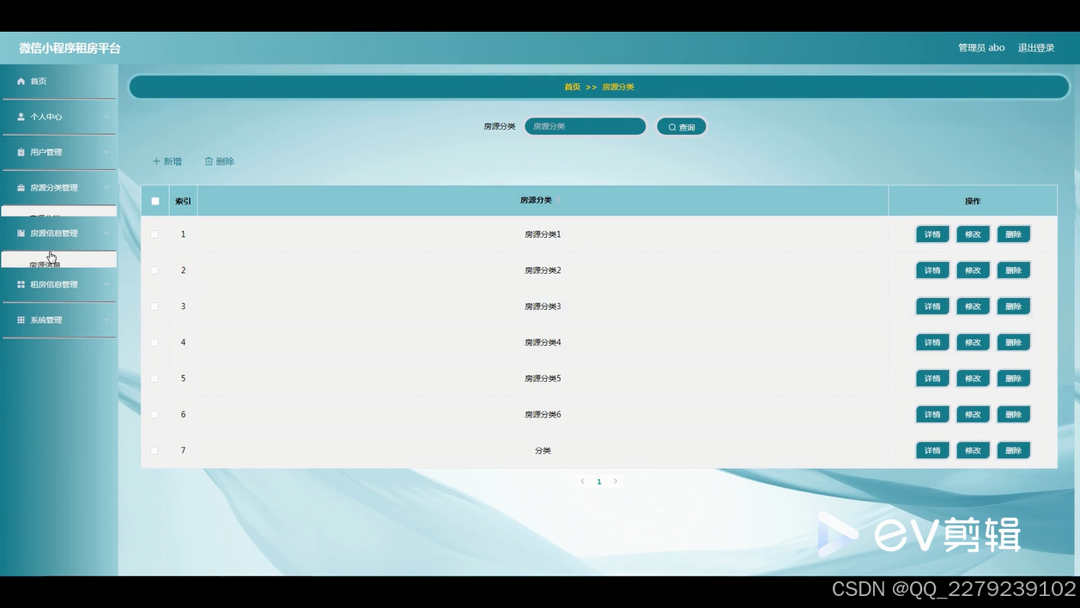Viewport: 1080px width, 608px height.
Task: Open the 系统管理 sidebar menu
Action: tap(59, 319)
